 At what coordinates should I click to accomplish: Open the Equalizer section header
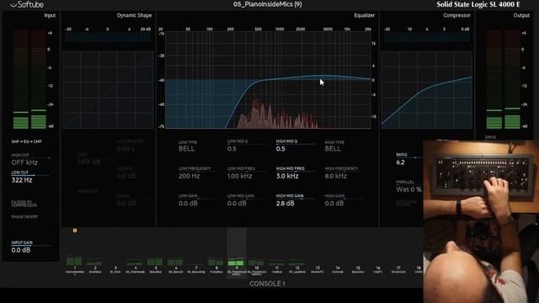tap(365, 15)
